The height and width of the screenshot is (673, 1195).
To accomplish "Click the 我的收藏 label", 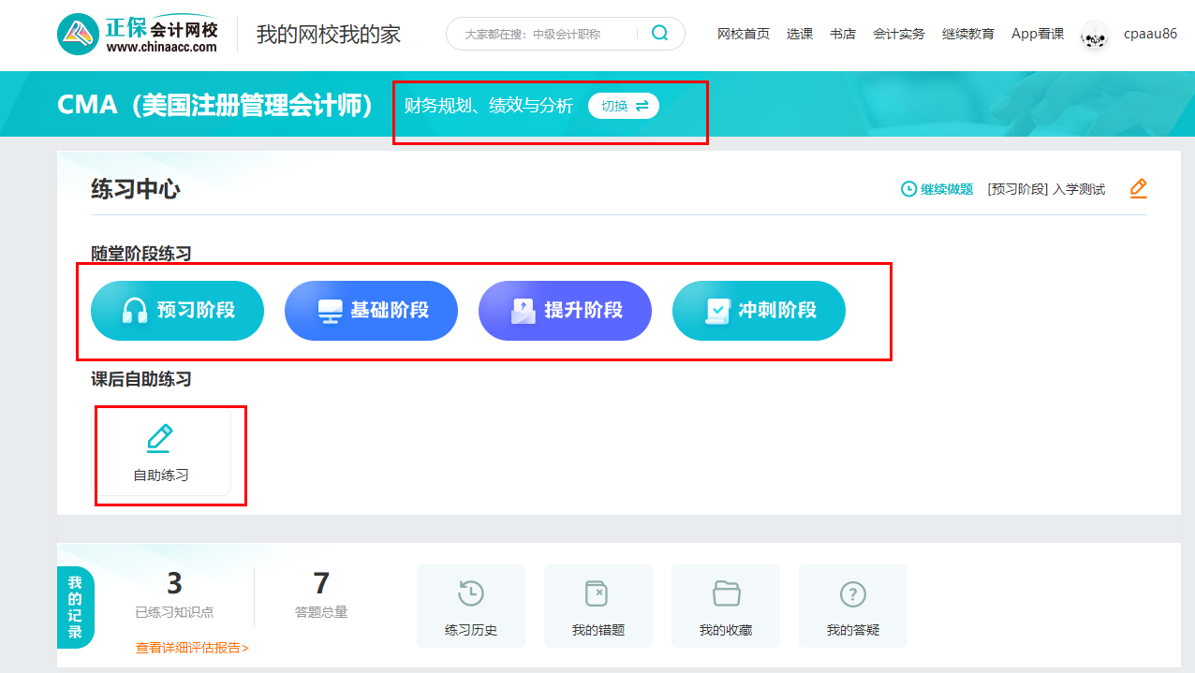I will pyautogui.click(x=726, y=630).
